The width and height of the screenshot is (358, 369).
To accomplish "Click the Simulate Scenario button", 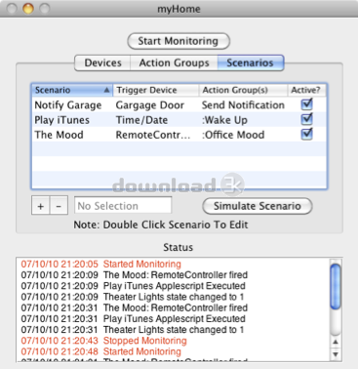I will [x=258, y=206].
